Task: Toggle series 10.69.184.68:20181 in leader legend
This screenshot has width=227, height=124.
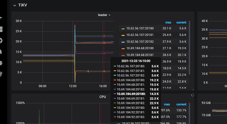Action: pyautogui.click(x=140, y=55)
